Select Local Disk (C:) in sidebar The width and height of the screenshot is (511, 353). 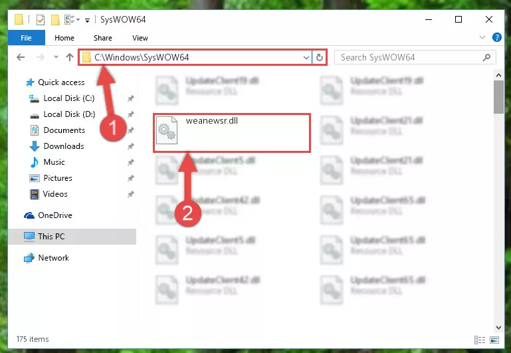click(x=68, y=98)
